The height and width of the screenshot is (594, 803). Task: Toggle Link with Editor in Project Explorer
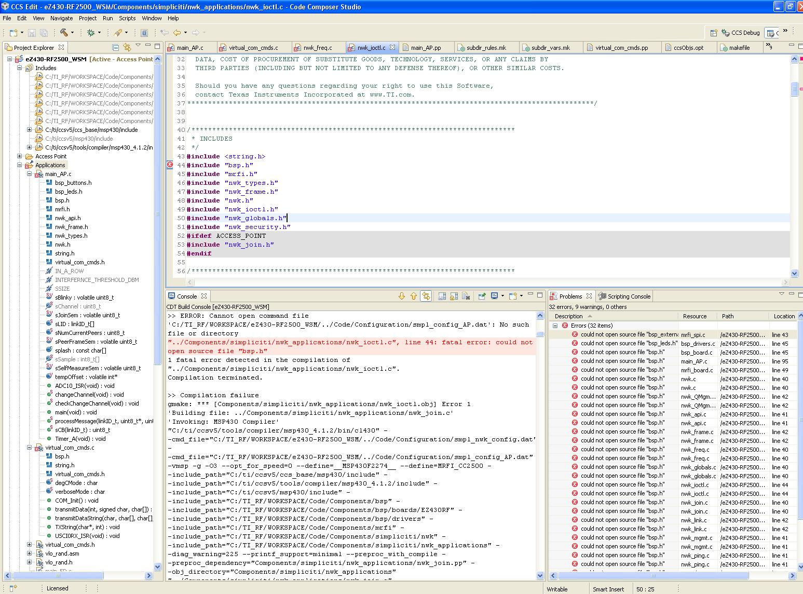127,47
